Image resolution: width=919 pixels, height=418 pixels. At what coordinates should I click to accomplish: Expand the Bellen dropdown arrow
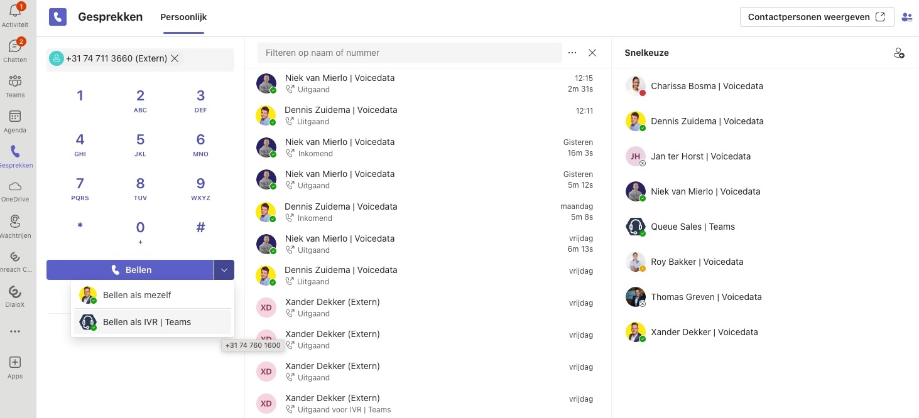pos(224,270)
